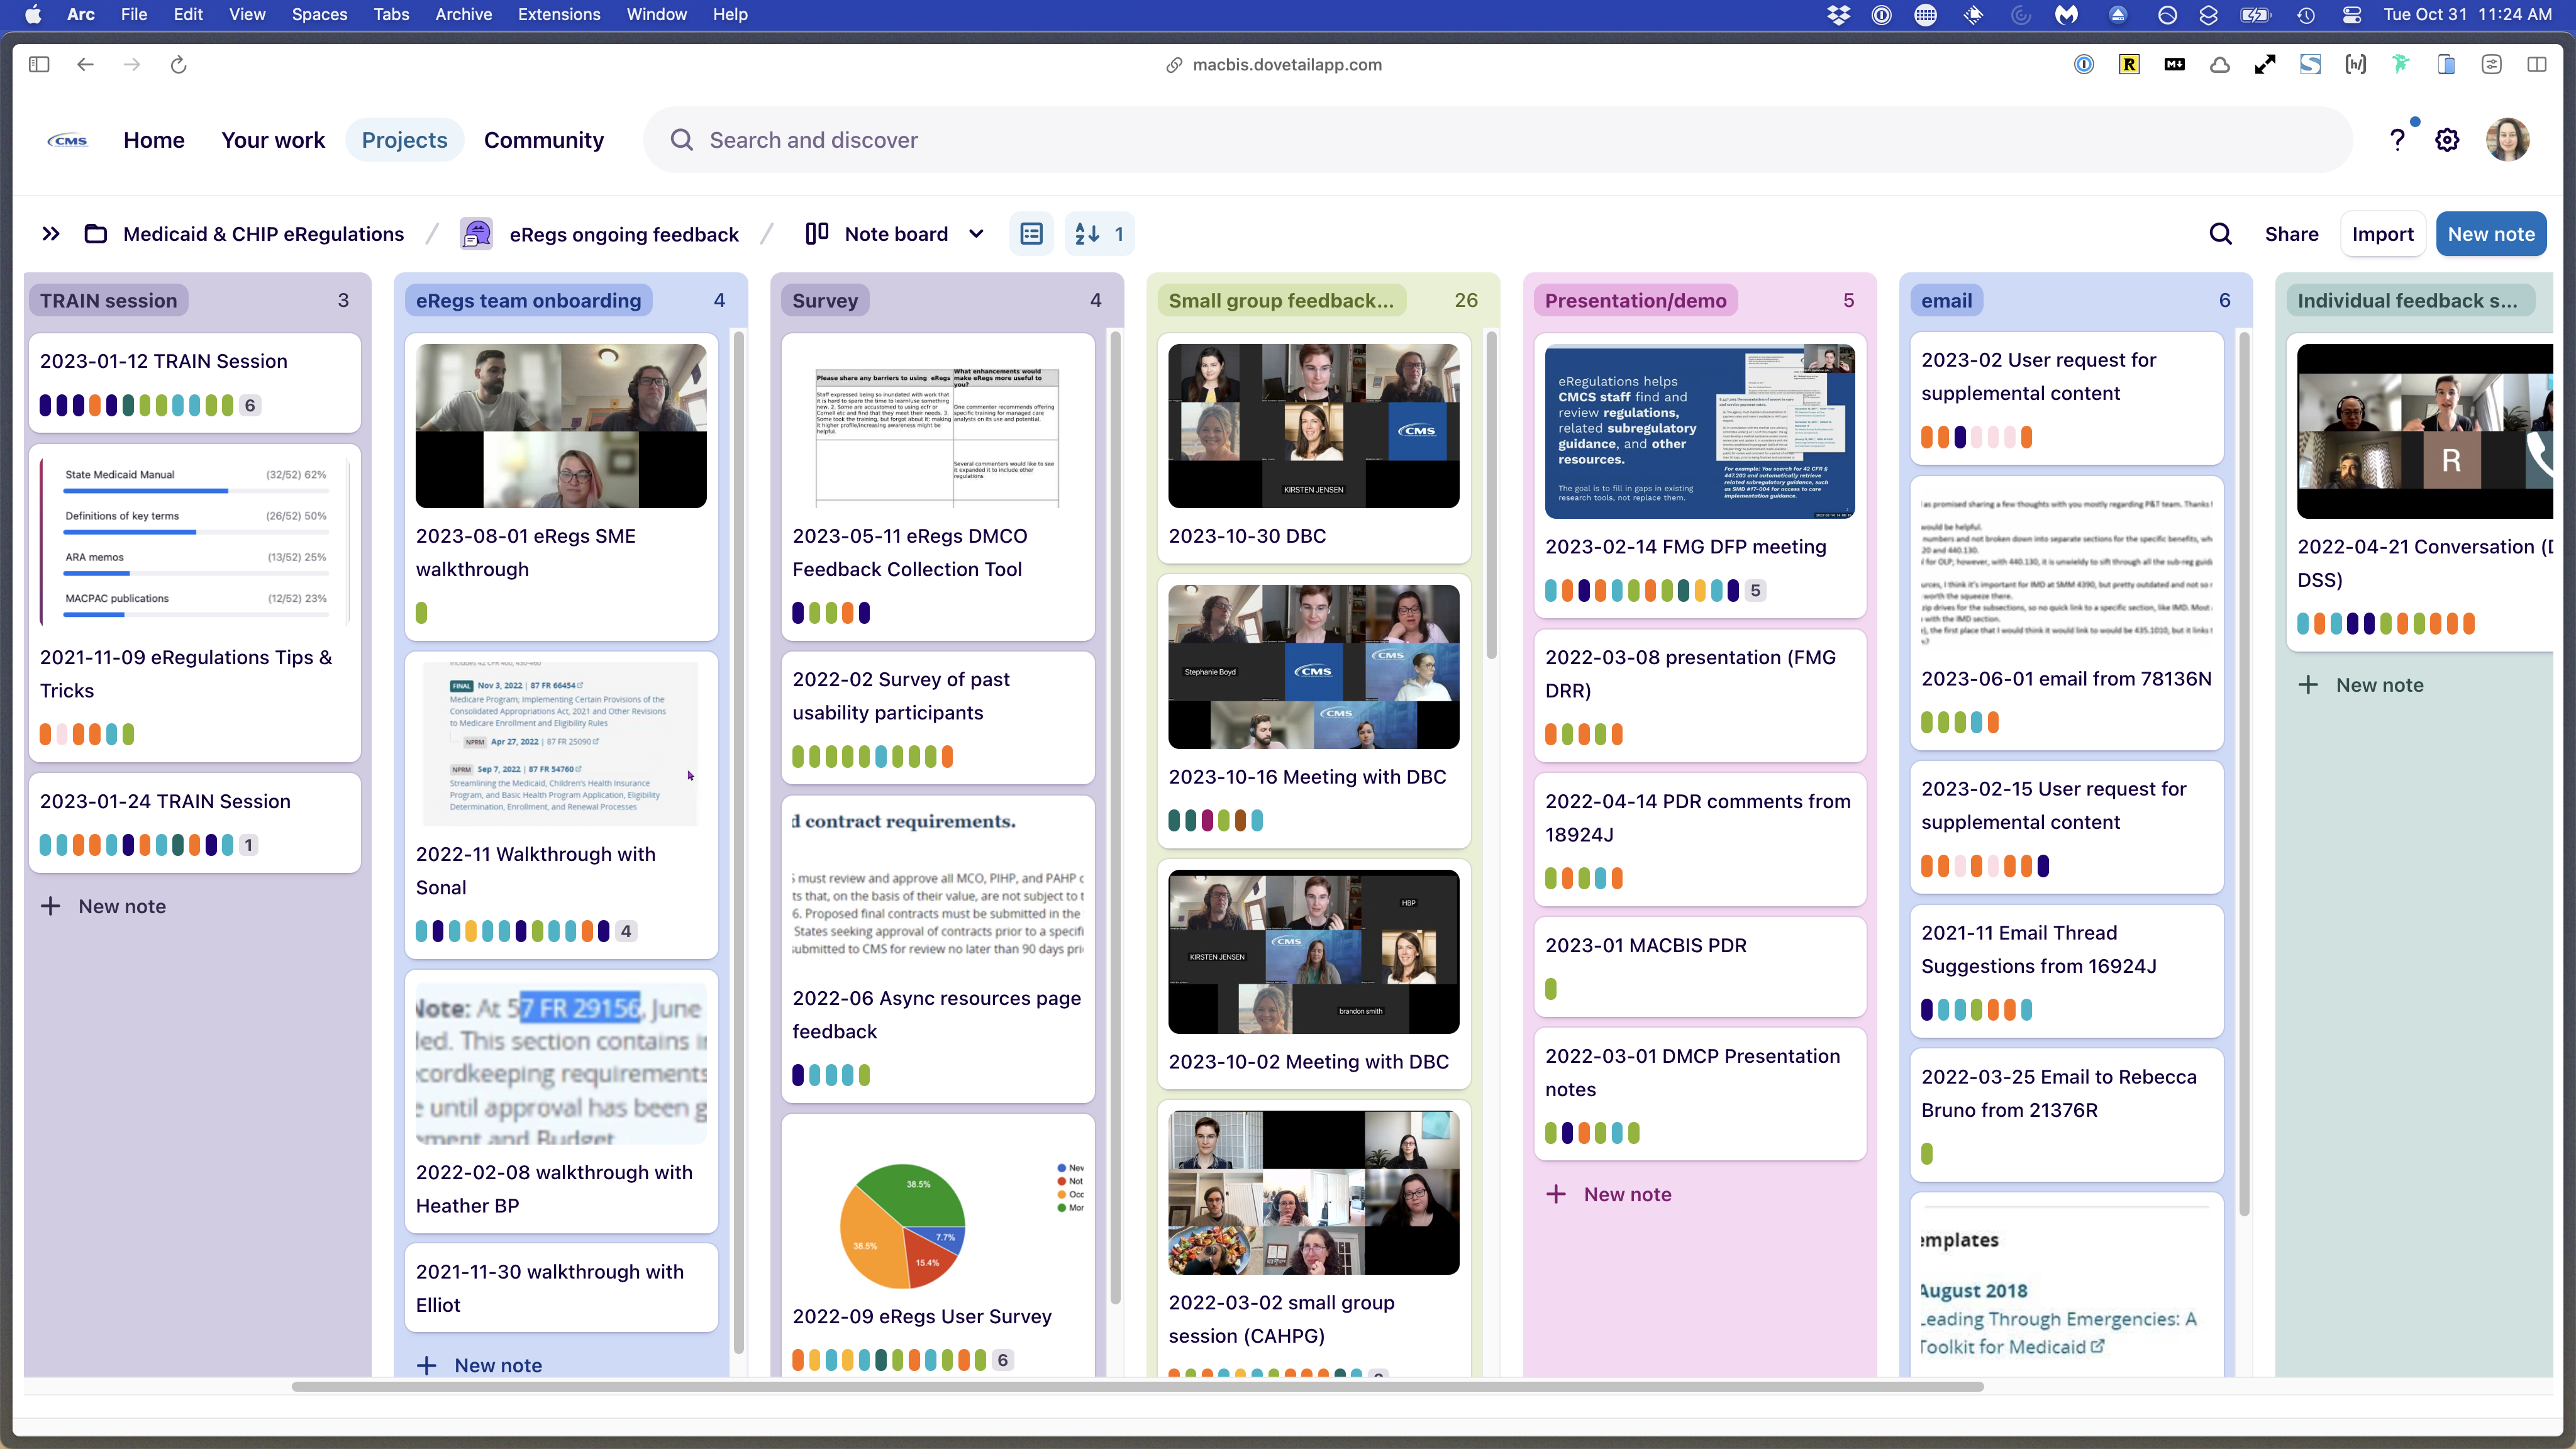The height and width of the screenshot is (1449, 2576).
Task: Expand the breadcrumb sidebar double-chevron icon
Action: point(51,234)
